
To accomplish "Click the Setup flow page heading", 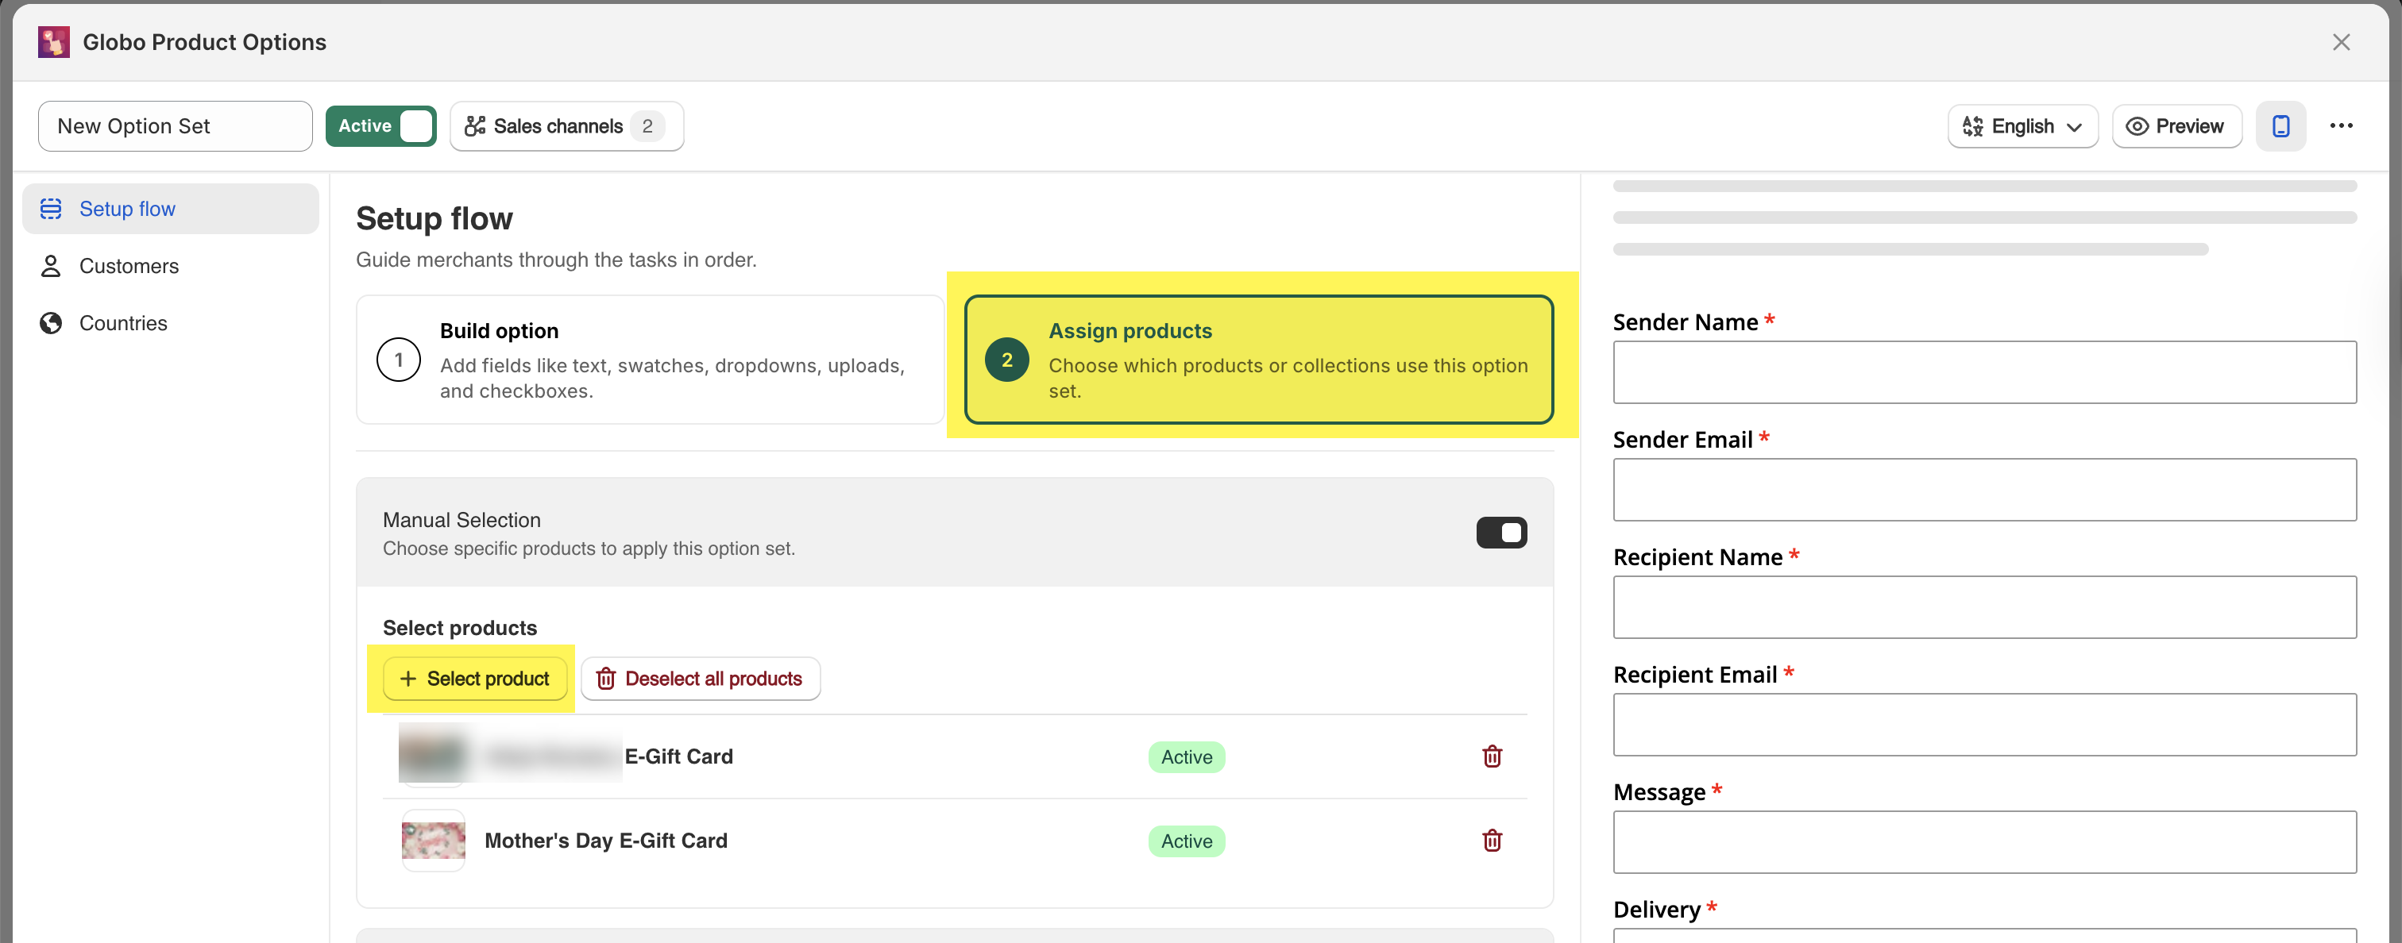I will (x=434, y=218).
